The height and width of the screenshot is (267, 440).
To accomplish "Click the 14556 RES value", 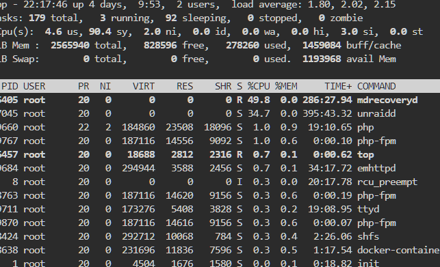I will click(x=179, y=141).
